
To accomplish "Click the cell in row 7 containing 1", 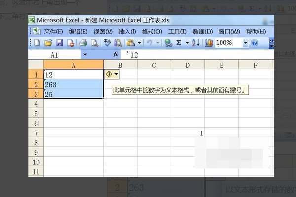I will click(x=187, y=133).
